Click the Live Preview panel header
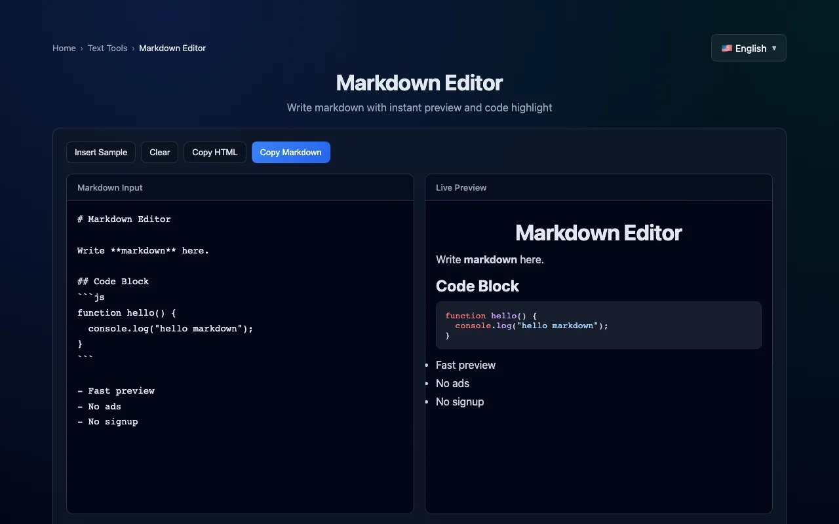 [x=598, y=187]
